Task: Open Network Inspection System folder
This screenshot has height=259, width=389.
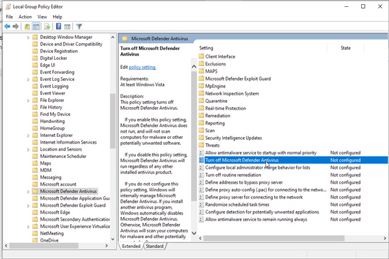Action: point(232,94)
